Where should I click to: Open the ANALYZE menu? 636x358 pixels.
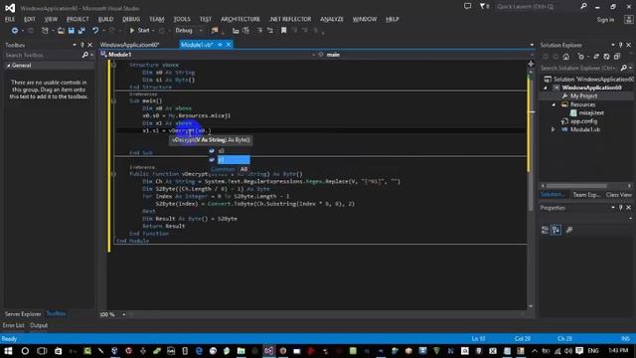click(x=331, y=19)
